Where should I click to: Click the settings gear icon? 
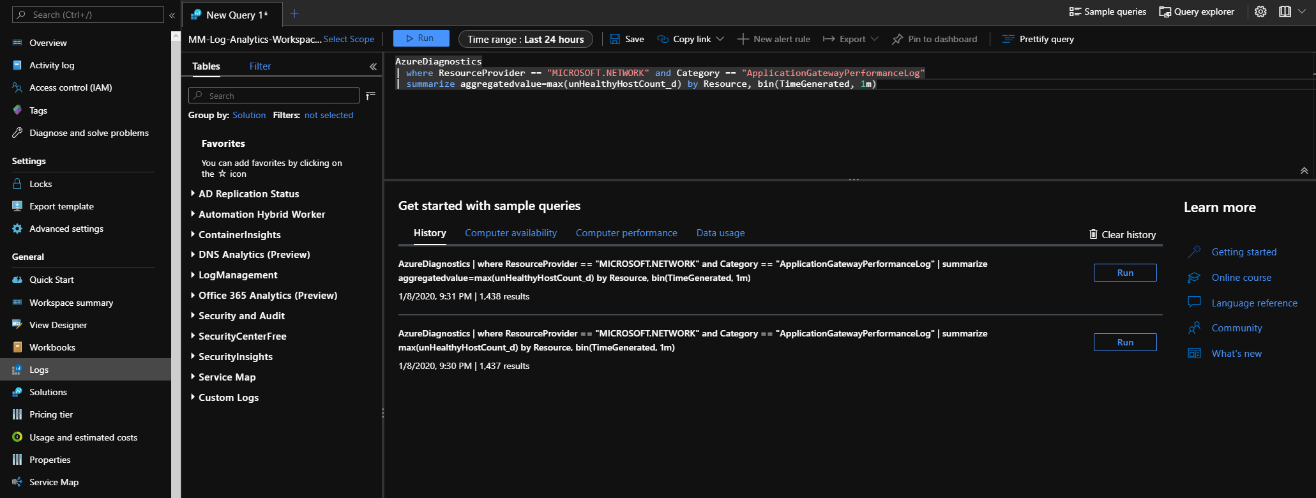point(1260,11)
